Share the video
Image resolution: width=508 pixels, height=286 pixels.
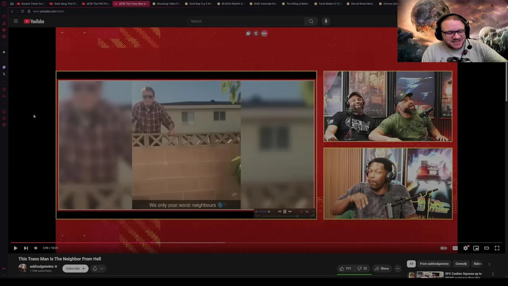(x=382, y=269)
